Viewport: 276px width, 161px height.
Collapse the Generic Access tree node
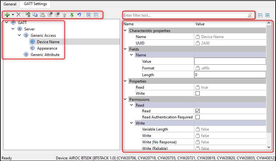point(20,36)
